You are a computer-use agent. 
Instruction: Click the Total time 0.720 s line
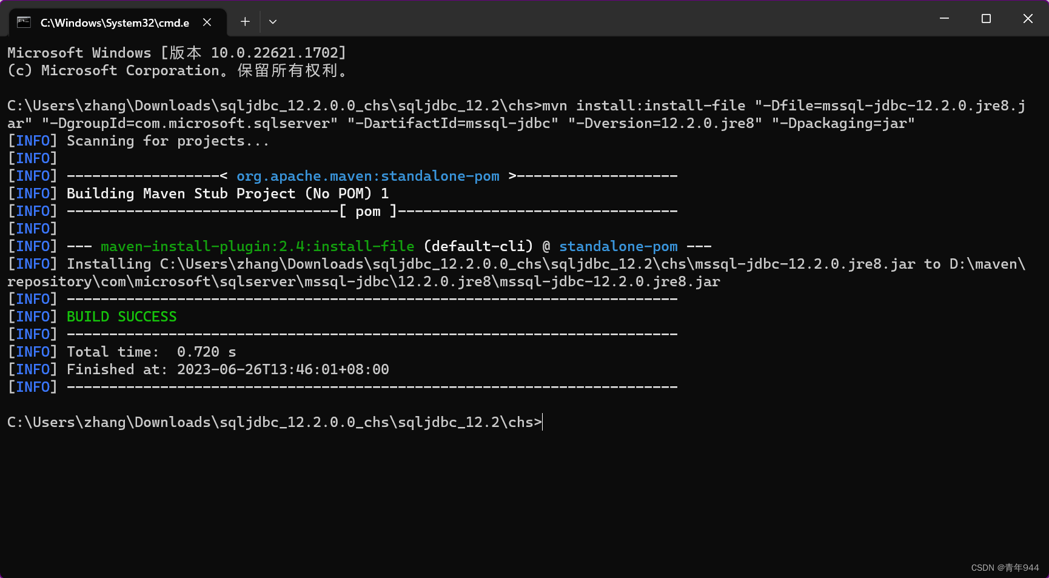pos(152,351)
